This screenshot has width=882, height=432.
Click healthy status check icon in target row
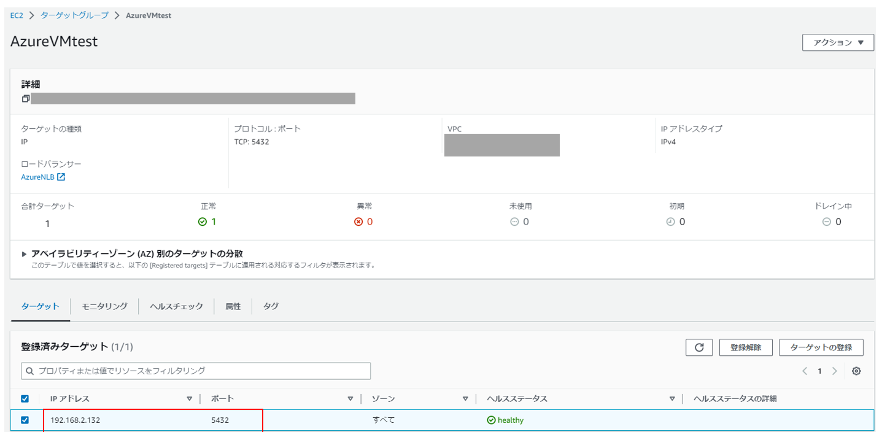[491, 420]
